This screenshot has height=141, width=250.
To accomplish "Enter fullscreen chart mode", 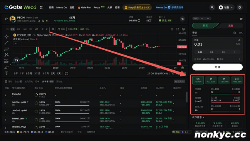I will [x=178, y=29].
